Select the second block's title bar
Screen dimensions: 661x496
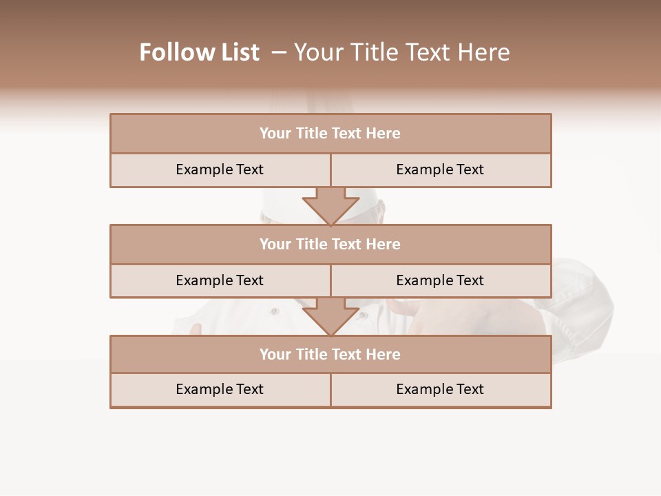coord(330,244)
